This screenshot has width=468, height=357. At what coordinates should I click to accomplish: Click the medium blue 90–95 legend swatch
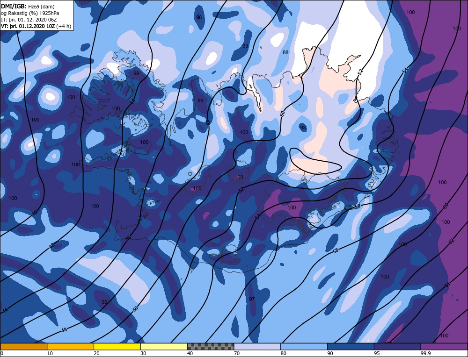351,347
